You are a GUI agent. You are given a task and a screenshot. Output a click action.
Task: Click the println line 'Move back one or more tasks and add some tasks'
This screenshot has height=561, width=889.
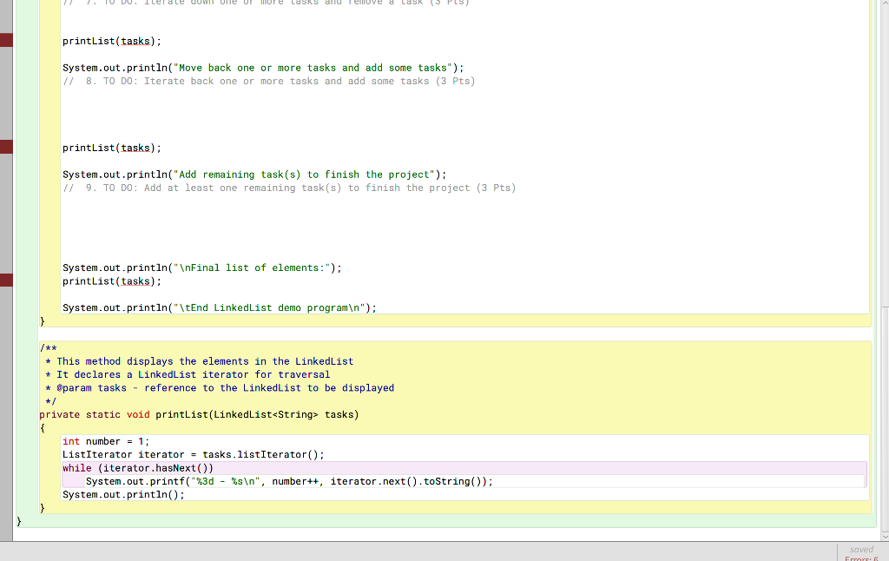[263, 68]
